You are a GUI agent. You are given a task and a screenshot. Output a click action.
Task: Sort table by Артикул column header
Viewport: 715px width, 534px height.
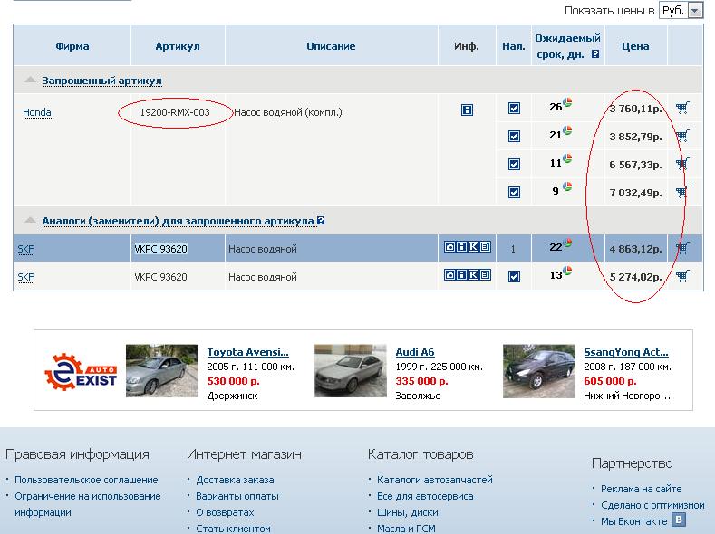[x=178, y=46]
